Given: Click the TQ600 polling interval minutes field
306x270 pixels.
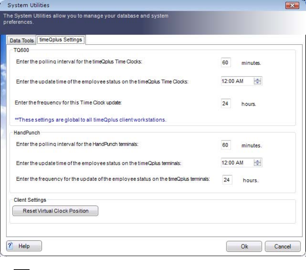Looking at the screenshot, I should click(226, 63).
